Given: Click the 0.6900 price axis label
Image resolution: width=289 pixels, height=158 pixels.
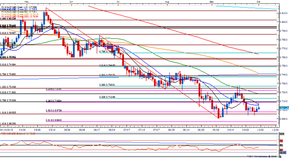Looking at the screenshot, I should point(283,119).
